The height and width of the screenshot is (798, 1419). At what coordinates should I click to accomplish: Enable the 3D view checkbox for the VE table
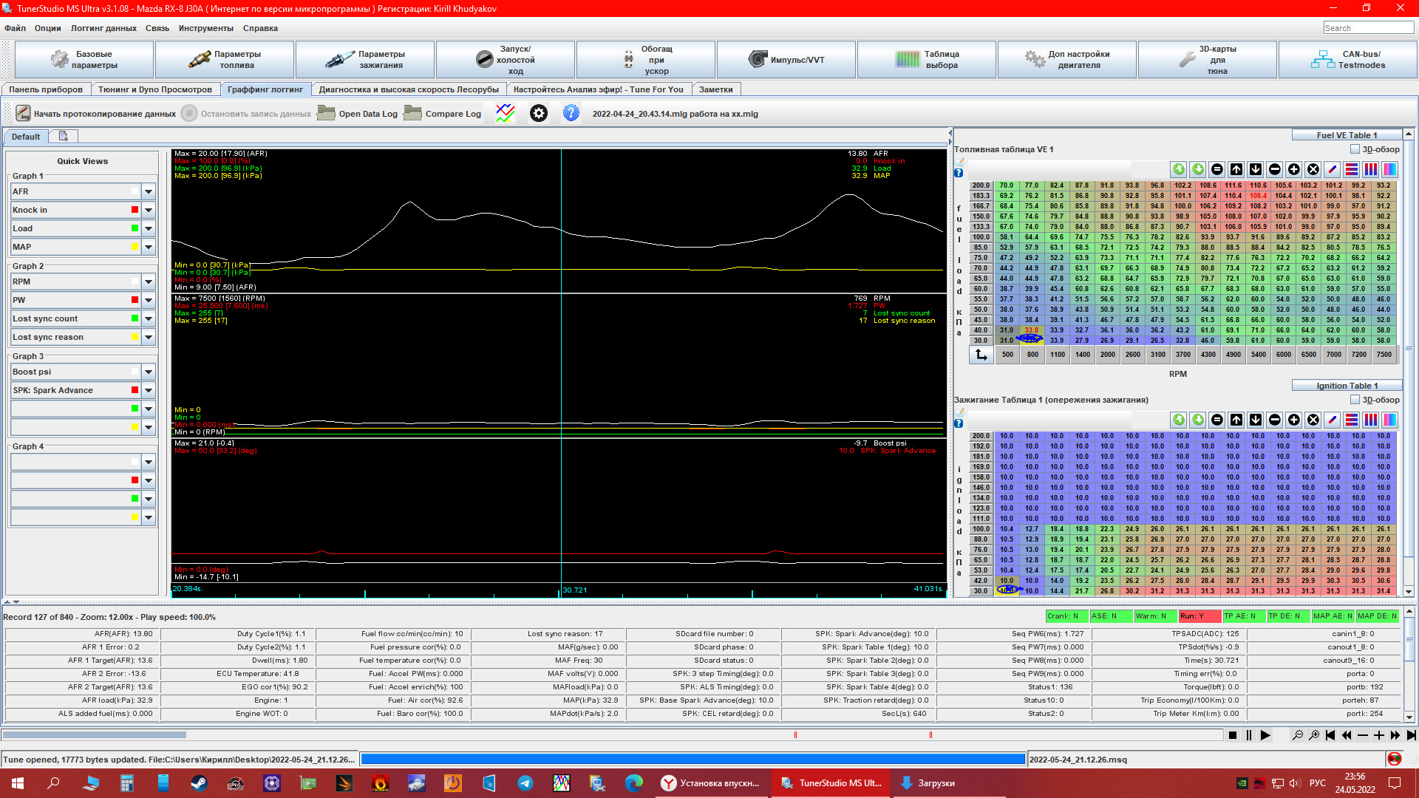[1355, 149]
